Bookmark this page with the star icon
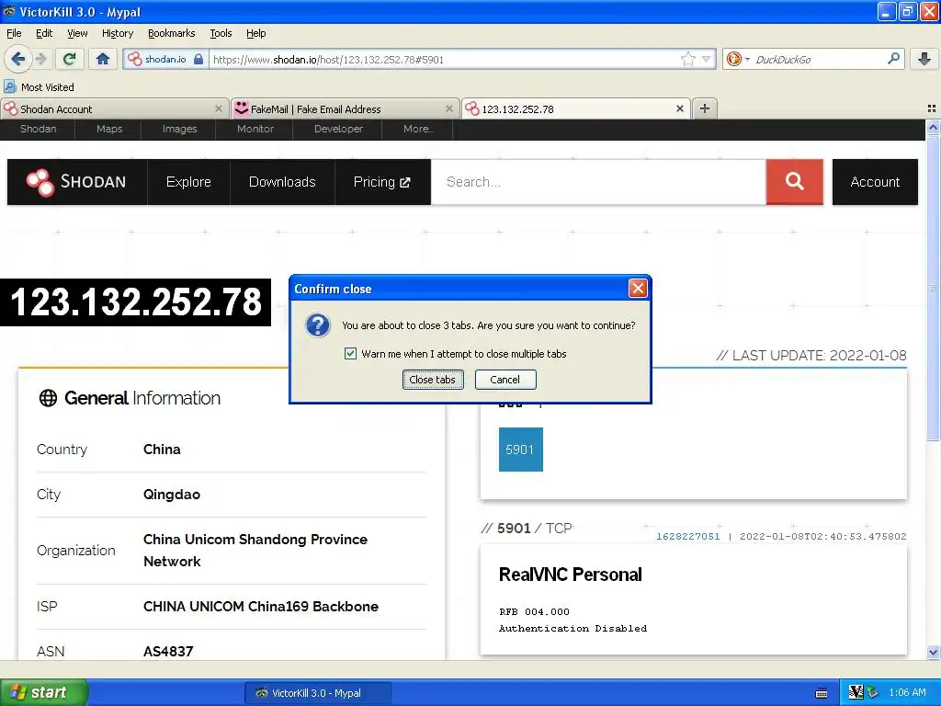Viewport: 941px width, 706px height. coord(688,59)
